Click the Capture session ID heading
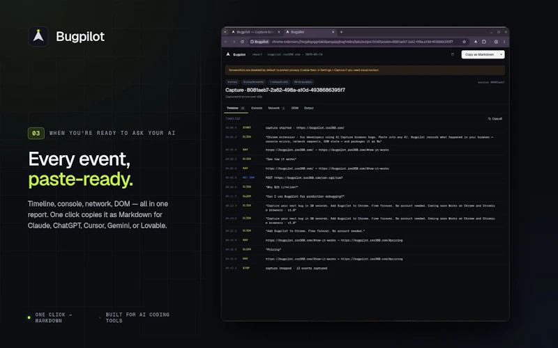Screen dimensions: 558x348 click(x=285, y=90)
